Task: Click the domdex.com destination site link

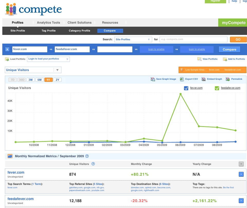Action: 137,187
